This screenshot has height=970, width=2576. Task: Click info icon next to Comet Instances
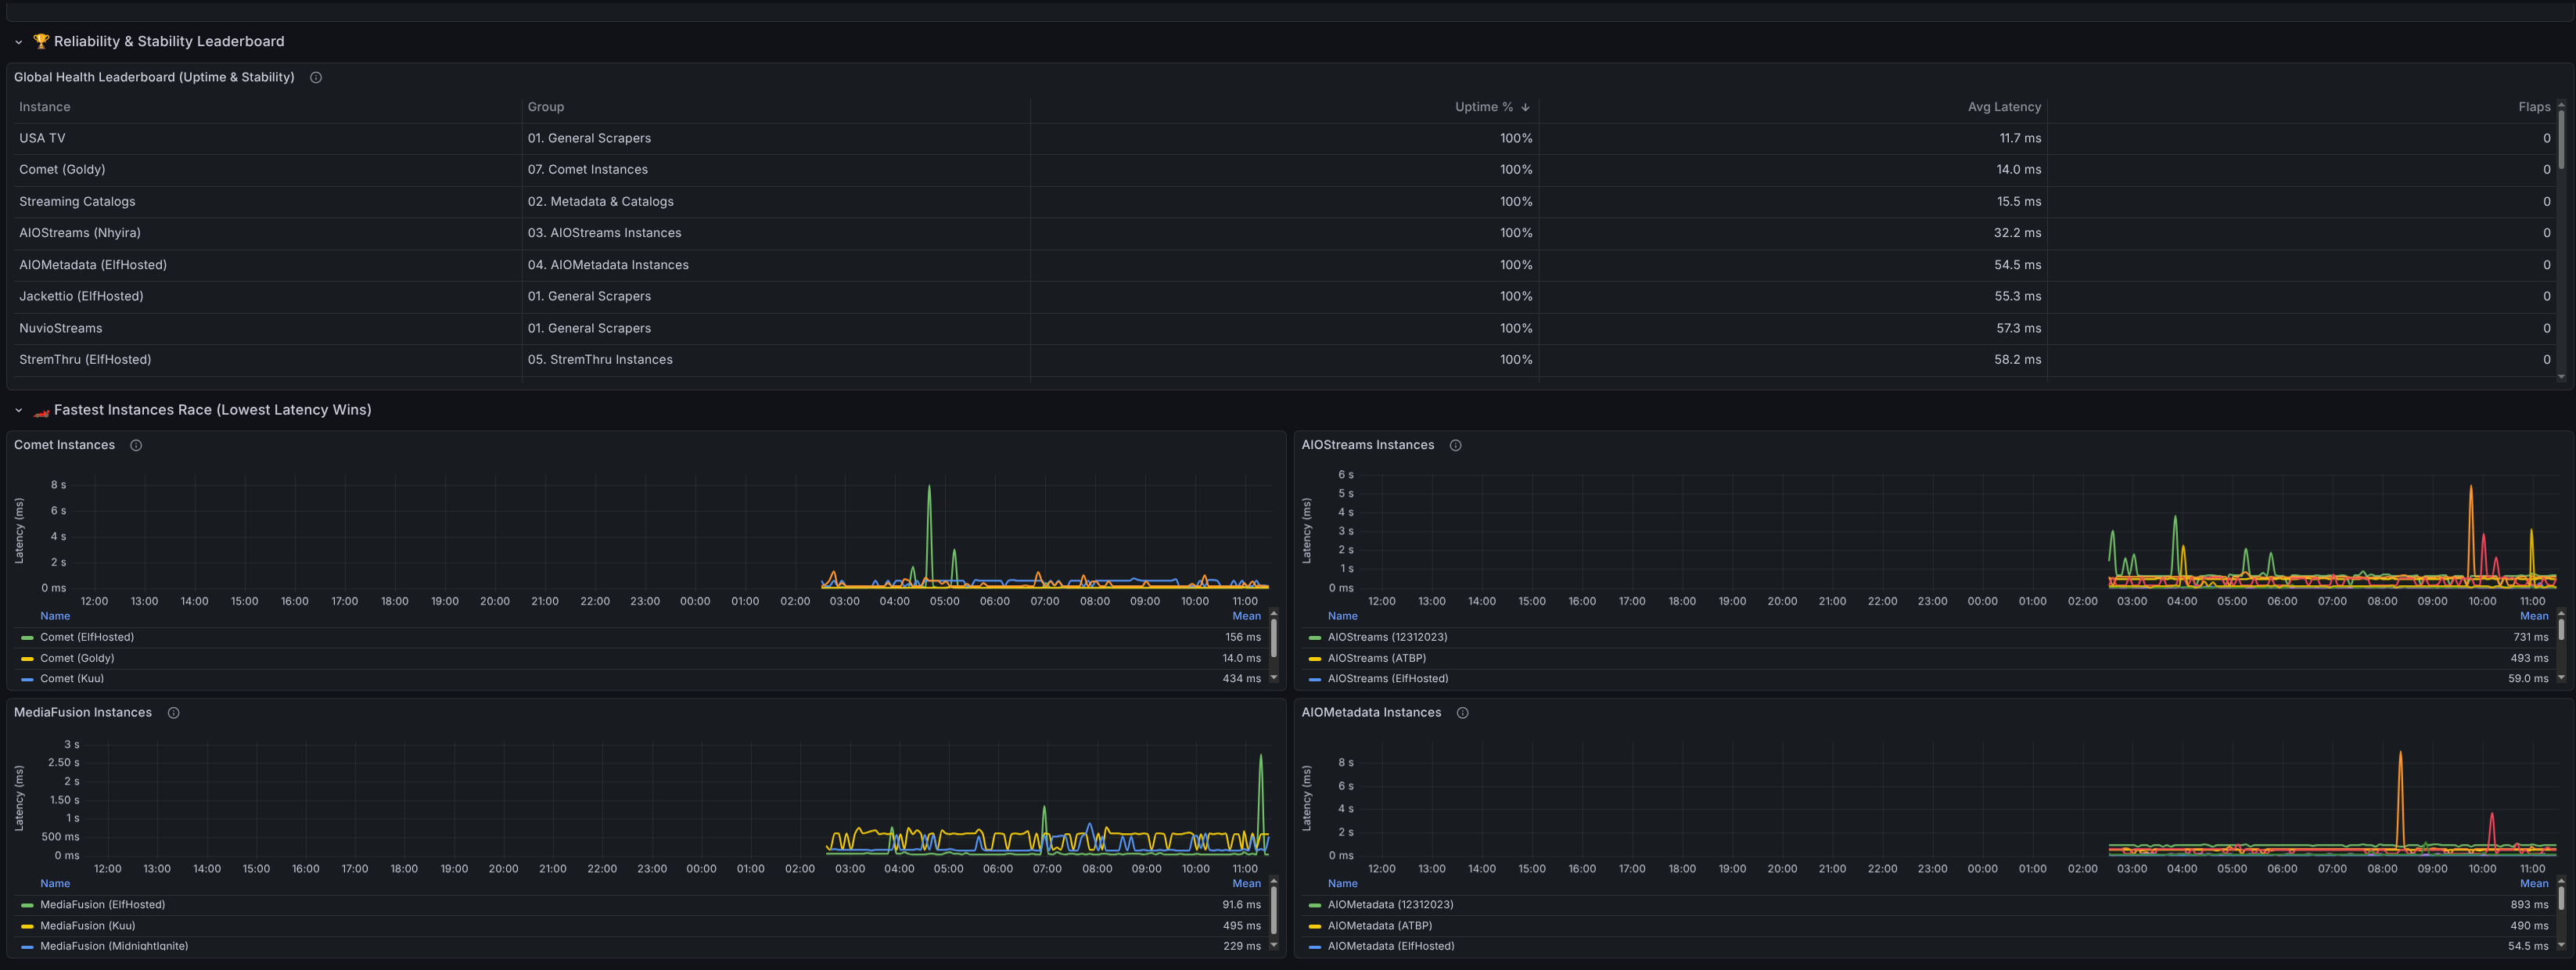coord(136,445)
